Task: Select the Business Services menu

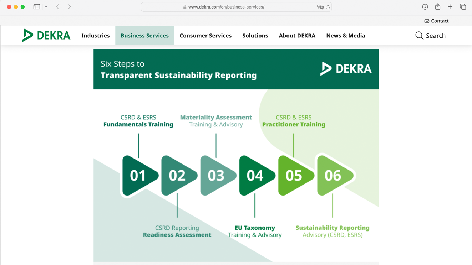Action: click(144, 36)
